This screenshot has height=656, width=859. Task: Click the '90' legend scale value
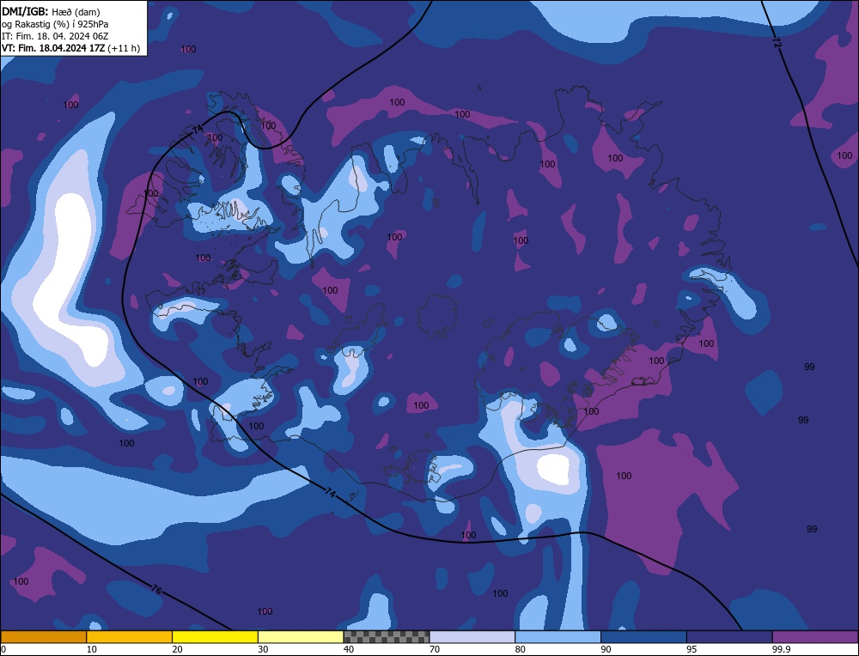(606, 649)
